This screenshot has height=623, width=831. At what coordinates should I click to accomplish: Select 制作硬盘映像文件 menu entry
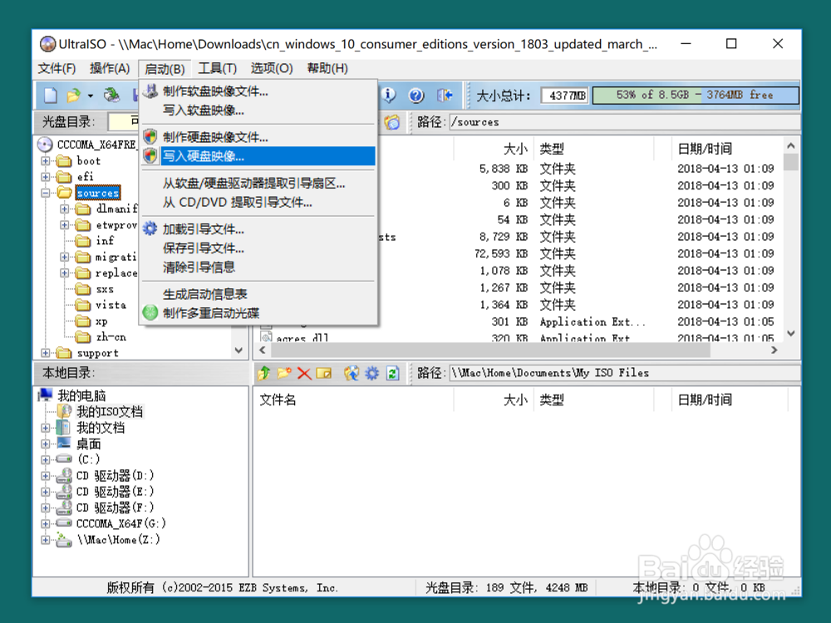tap(258, 137)
